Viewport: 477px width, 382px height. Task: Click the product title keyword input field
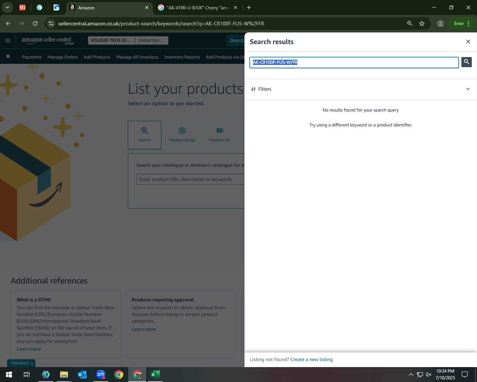(190, 179)
